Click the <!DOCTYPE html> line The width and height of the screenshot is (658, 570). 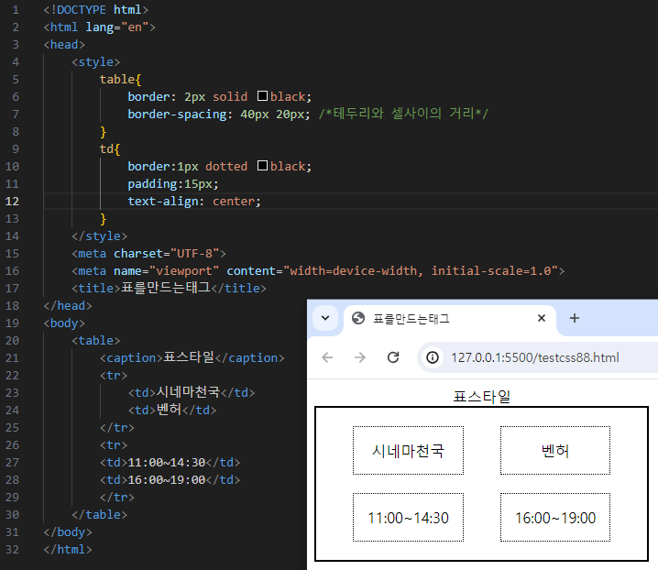tap(96, 9)
